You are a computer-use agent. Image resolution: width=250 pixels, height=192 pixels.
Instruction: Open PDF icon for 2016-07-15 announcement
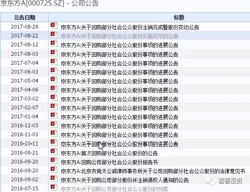pos(54,187)
